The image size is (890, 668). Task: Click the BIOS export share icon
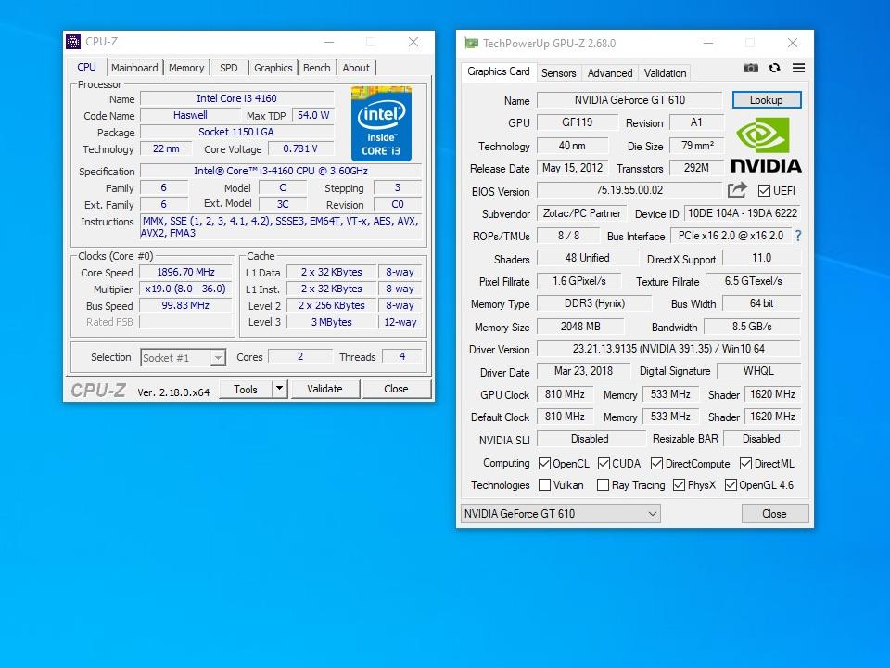(x=737, y=190)
